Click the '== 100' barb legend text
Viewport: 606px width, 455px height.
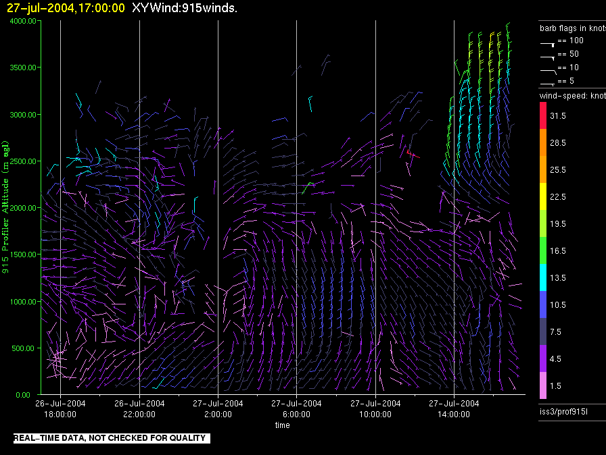point(570,41)
